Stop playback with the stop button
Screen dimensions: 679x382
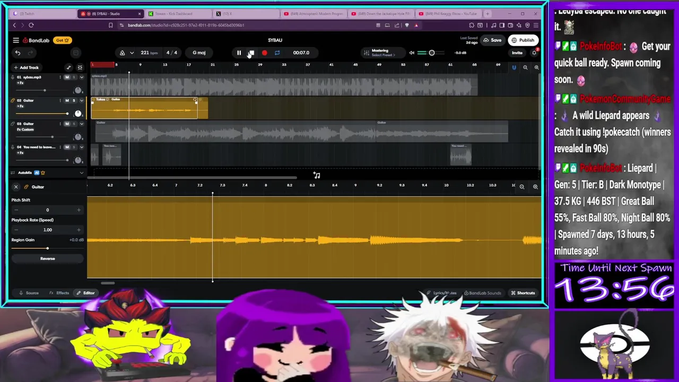(251, 53)
